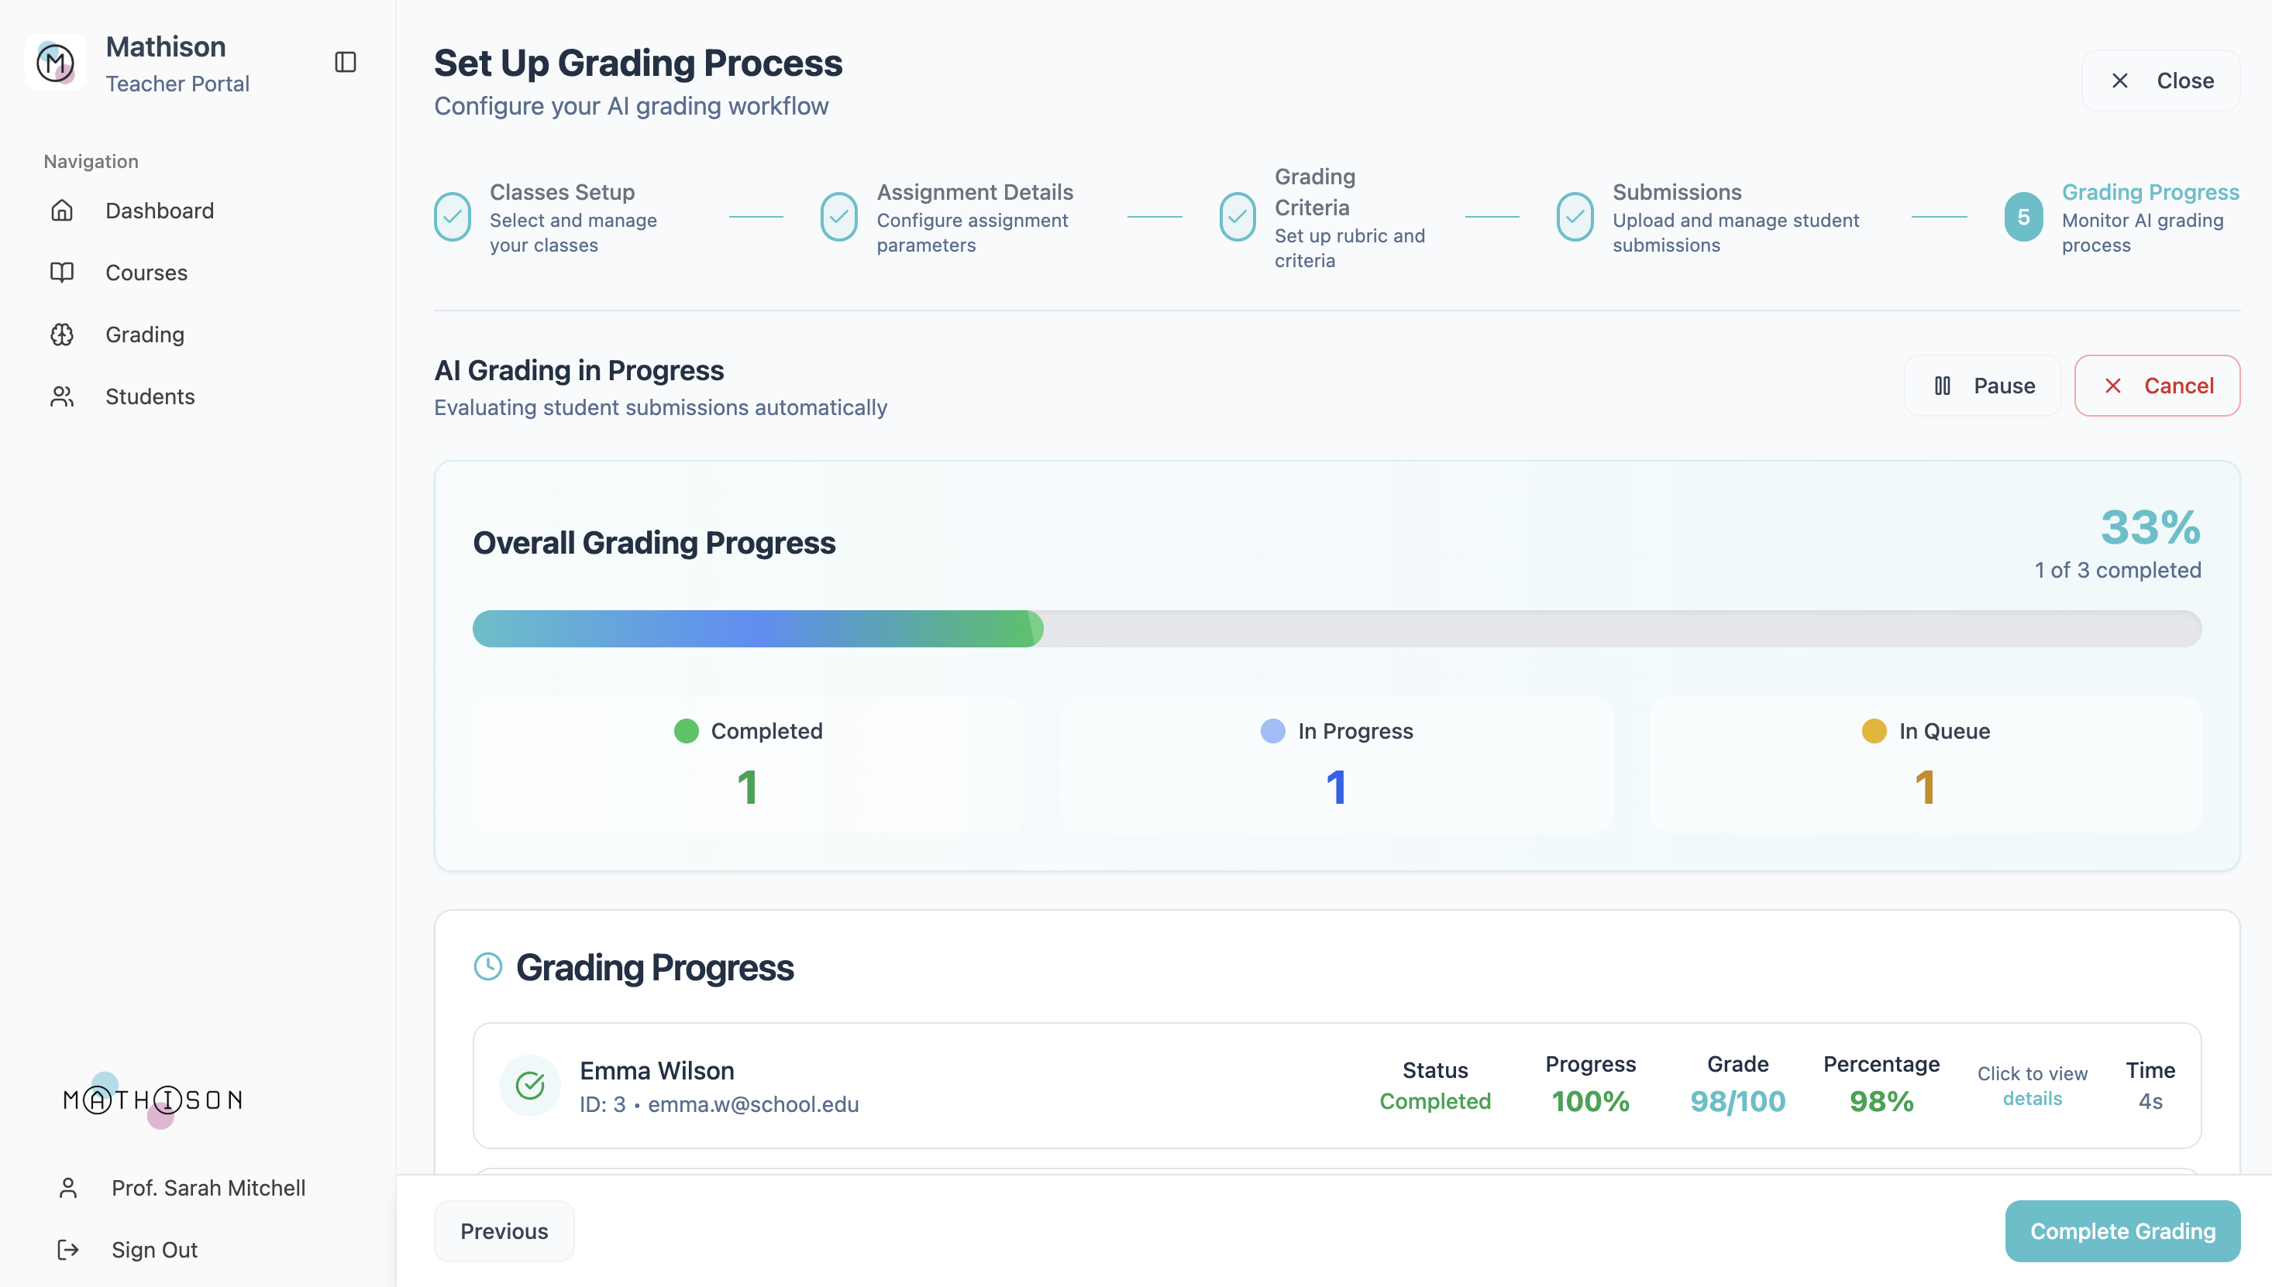Select the Assignment Details step checkmark
This screenshot has width=2272, height=1287.
click(x=838, y=217)
